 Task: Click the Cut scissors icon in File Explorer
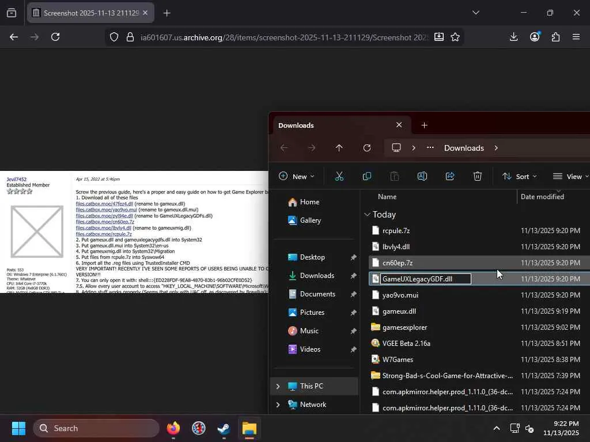[339, 176]
